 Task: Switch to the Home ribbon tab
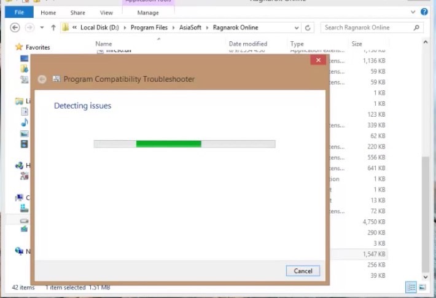pyautogui.click(x=48, y=12)
